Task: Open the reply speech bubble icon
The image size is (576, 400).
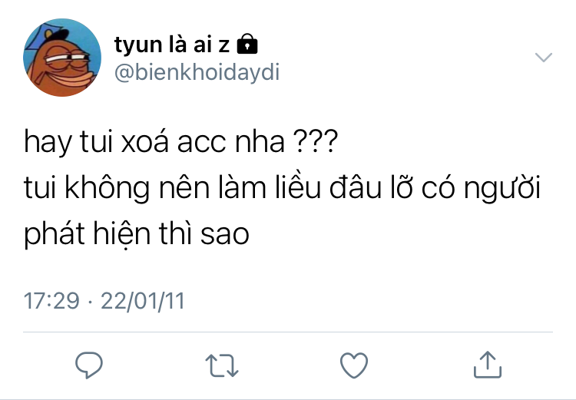Action: (89, 365)
